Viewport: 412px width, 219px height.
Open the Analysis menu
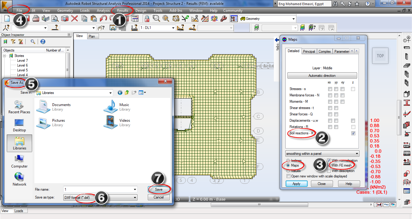(103, 11)
